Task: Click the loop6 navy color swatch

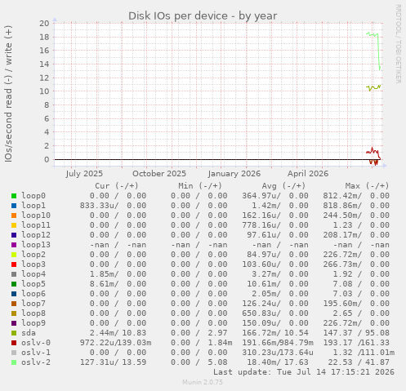Action: (14, 294)
